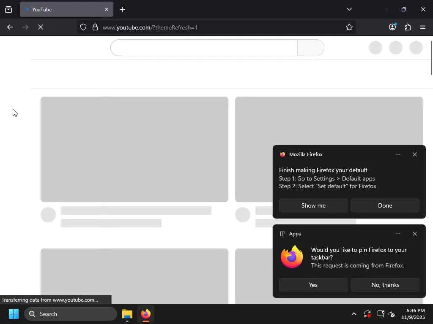Screen dimensions: 433x324
Task: Click the Firefox logo in pin notification
Action: (x=292, y=257)
